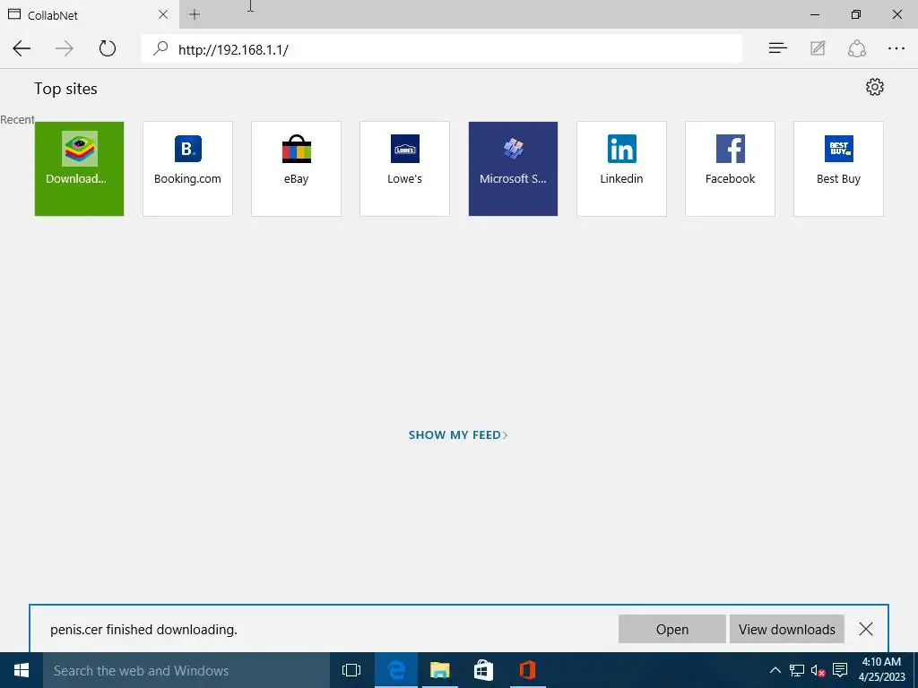Screen dimensions: 918x688
Task: Click the Recent label
Action: click(x=18, y=119)
